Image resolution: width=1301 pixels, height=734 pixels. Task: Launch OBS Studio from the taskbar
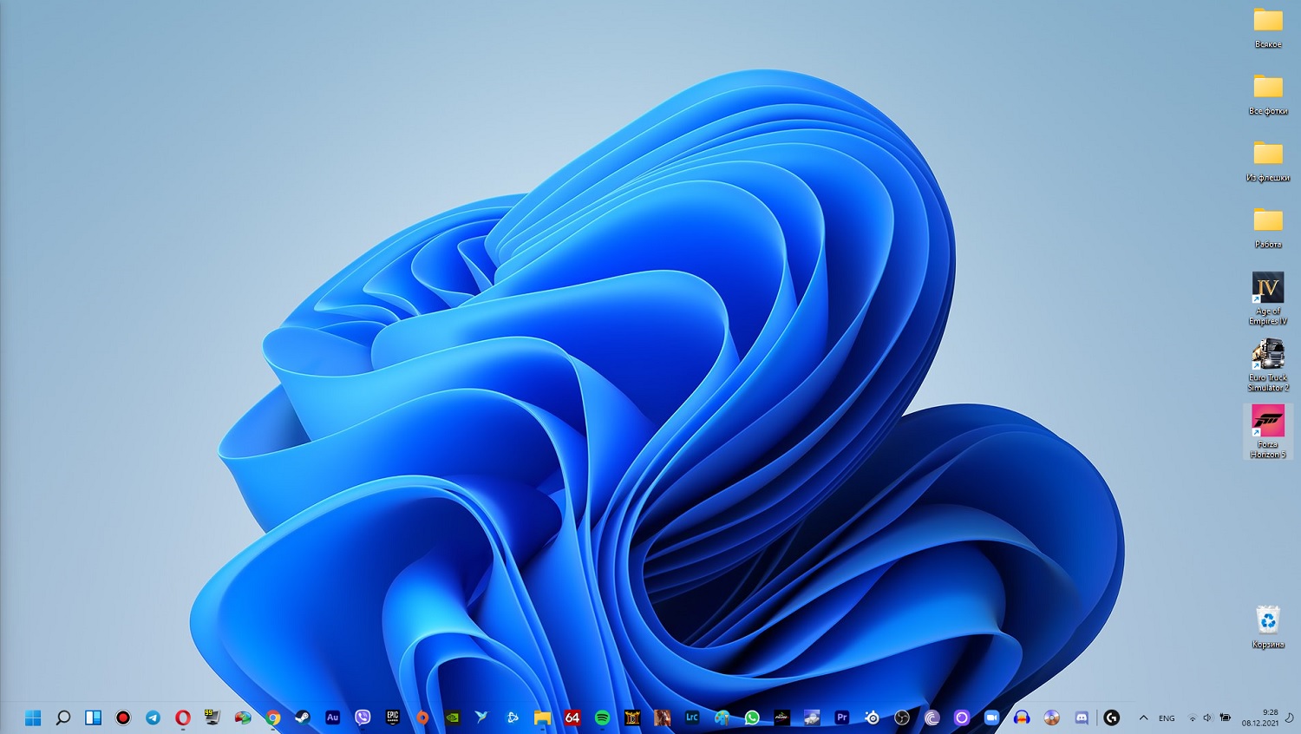click(x=902, y=718)
